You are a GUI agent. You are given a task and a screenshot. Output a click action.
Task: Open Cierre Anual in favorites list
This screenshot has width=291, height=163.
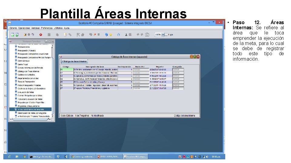23,64
